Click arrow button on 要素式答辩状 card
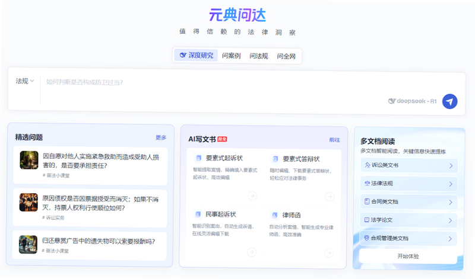The width and height of the screenshot is (475, 279). click(x=330, y=197)
